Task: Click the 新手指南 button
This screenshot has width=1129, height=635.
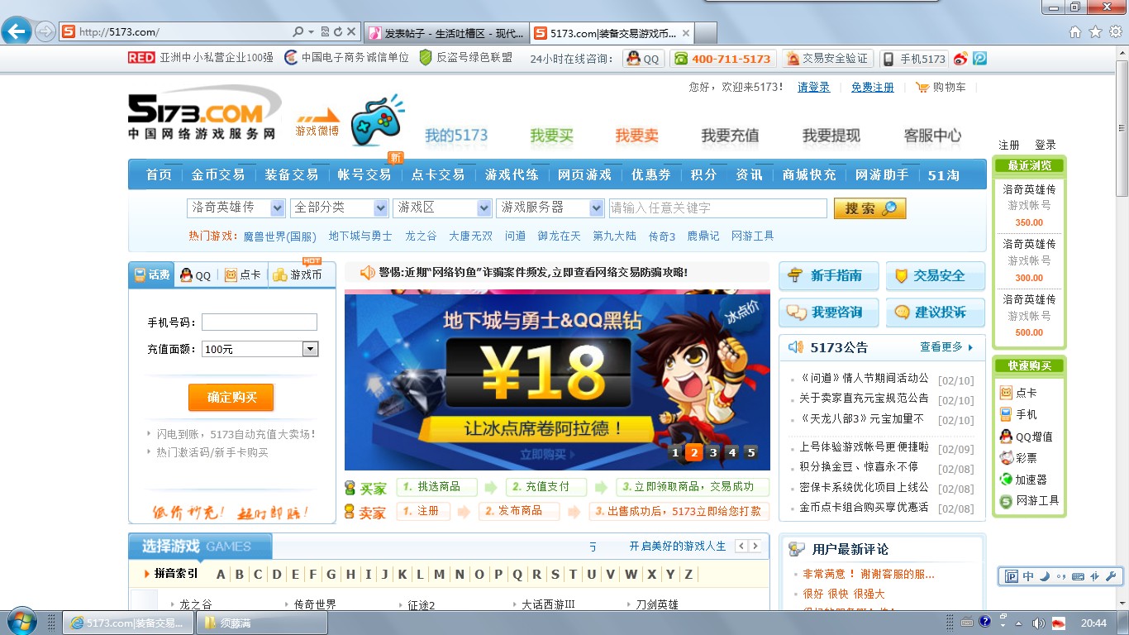Action: 828,275
